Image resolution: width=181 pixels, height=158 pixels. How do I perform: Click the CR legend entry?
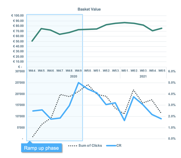tap(114, 145)
